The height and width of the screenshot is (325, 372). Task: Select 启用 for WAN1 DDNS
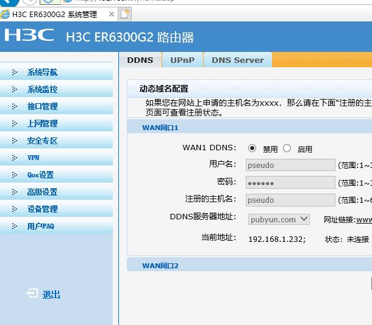pos(287,148)
